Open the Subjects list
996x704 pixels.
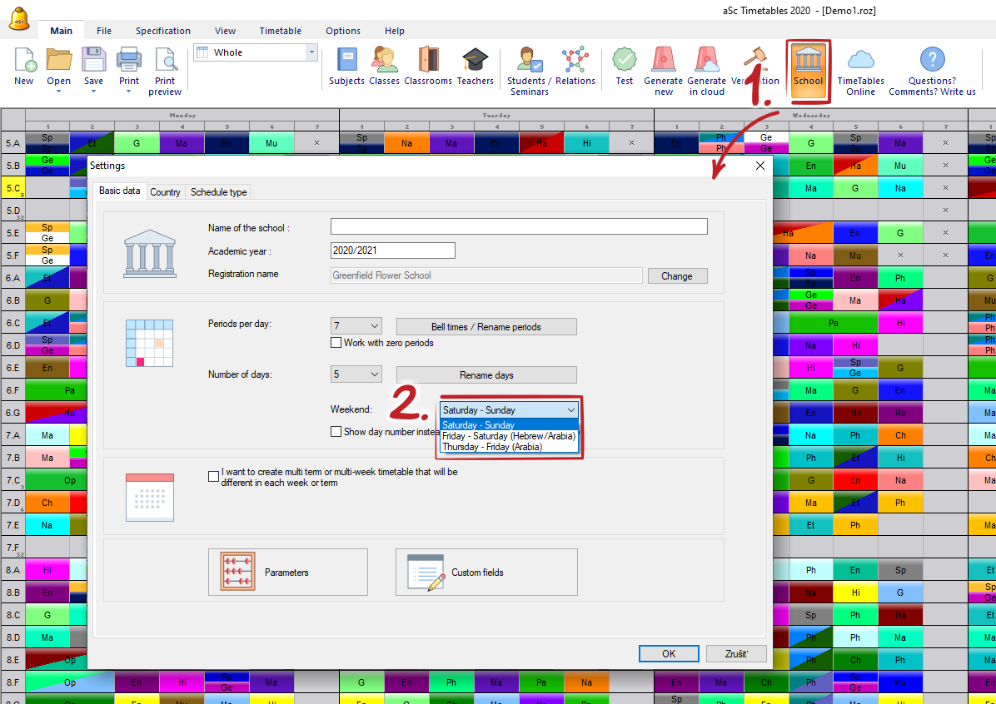tap(346, 67)
